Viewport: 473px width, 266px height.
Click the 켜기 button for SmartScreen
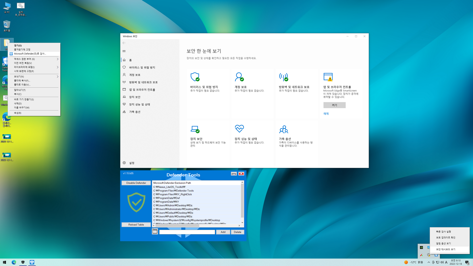point(334,105)
